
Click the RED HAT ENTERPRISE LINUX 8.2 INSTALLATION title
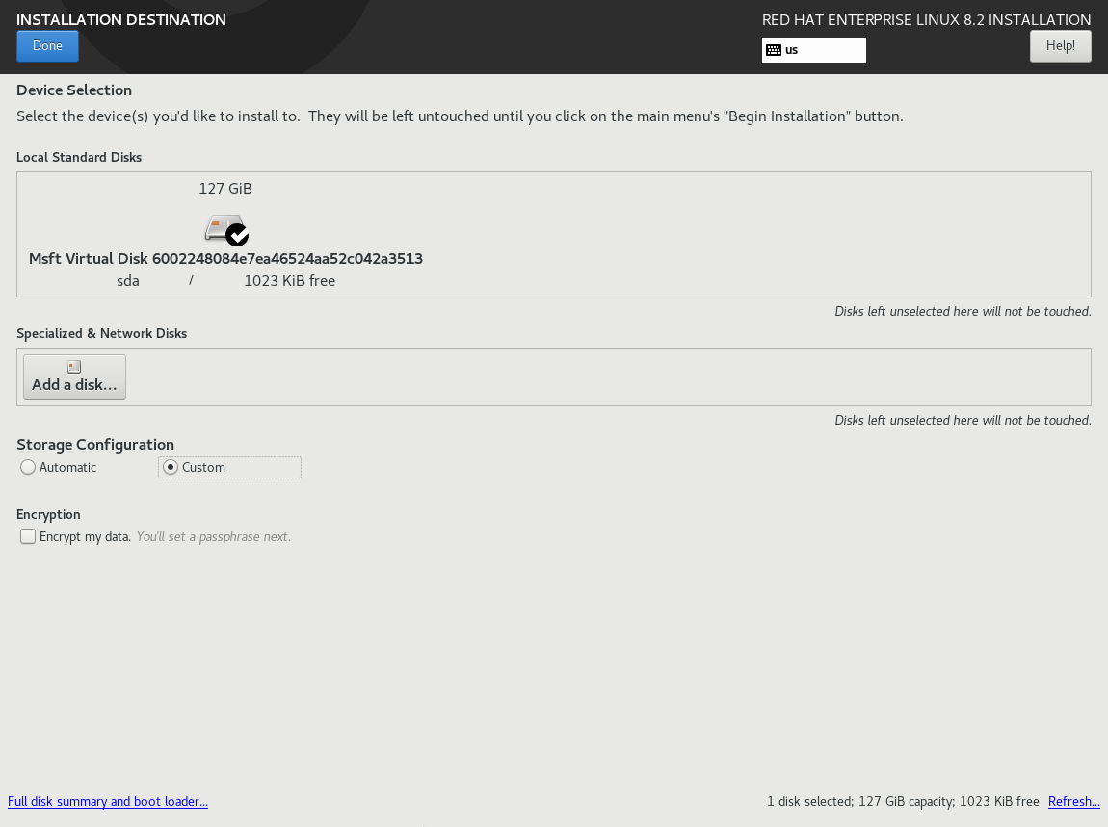pyautogui.click(x=927, y=20)
